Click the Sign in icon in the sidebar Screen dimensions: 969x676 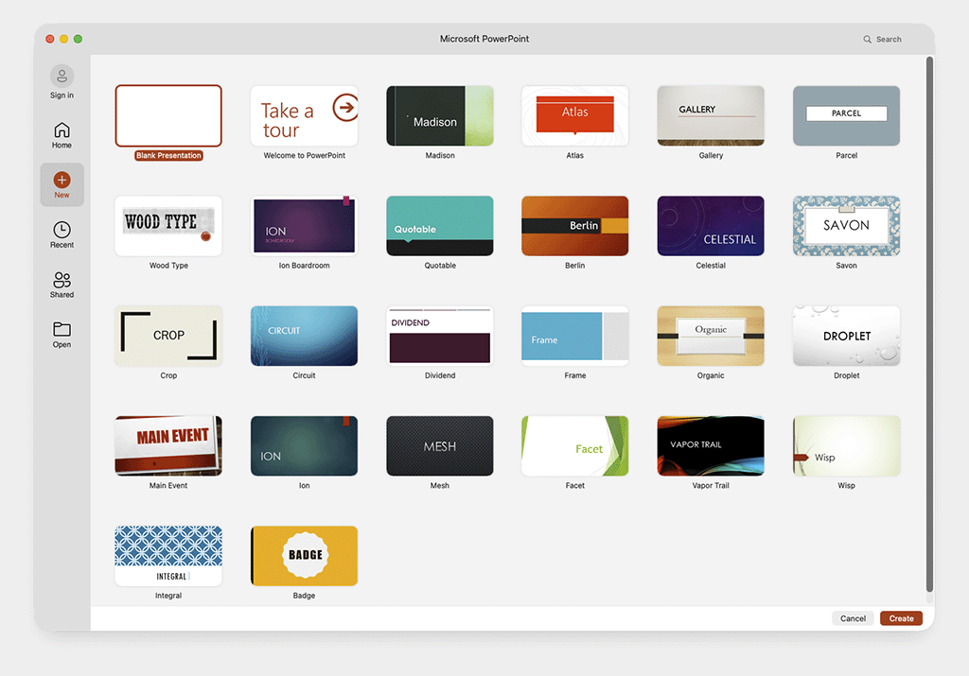coord(62,76)
